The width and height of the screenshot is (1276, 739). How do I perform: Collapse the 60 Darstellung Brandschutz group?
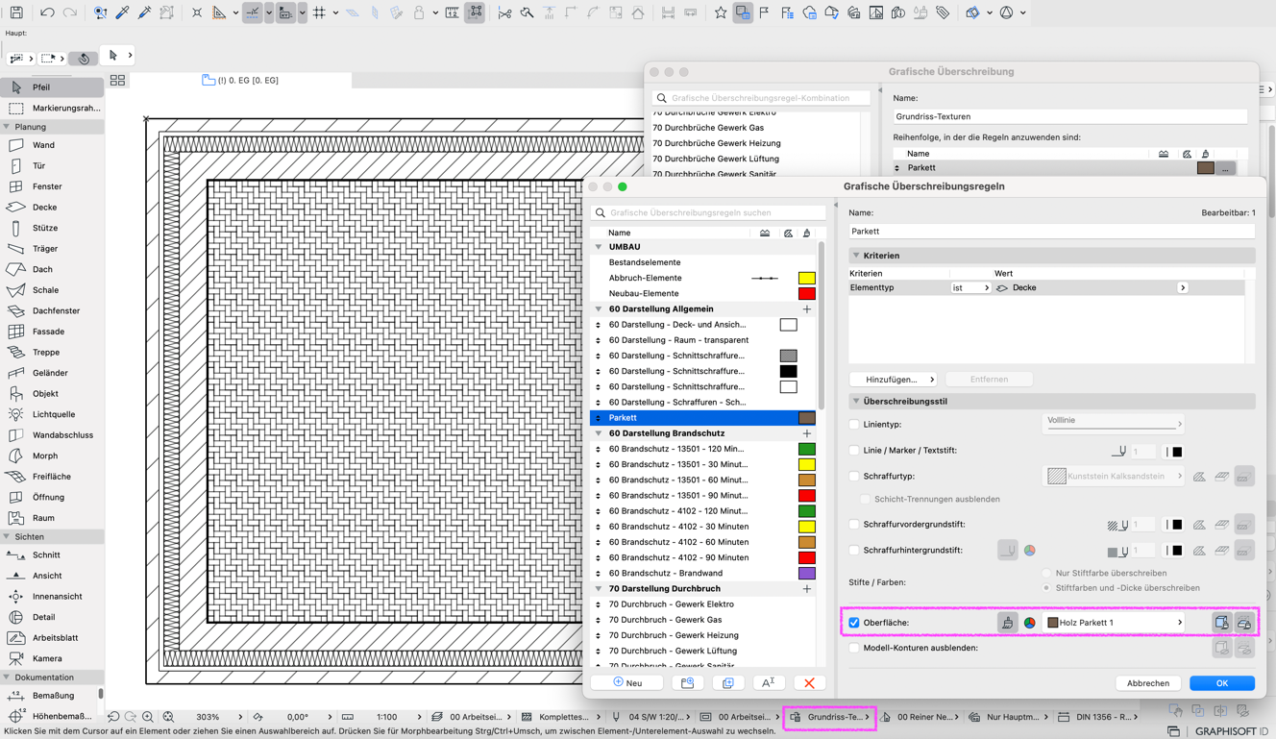point(599,433)
